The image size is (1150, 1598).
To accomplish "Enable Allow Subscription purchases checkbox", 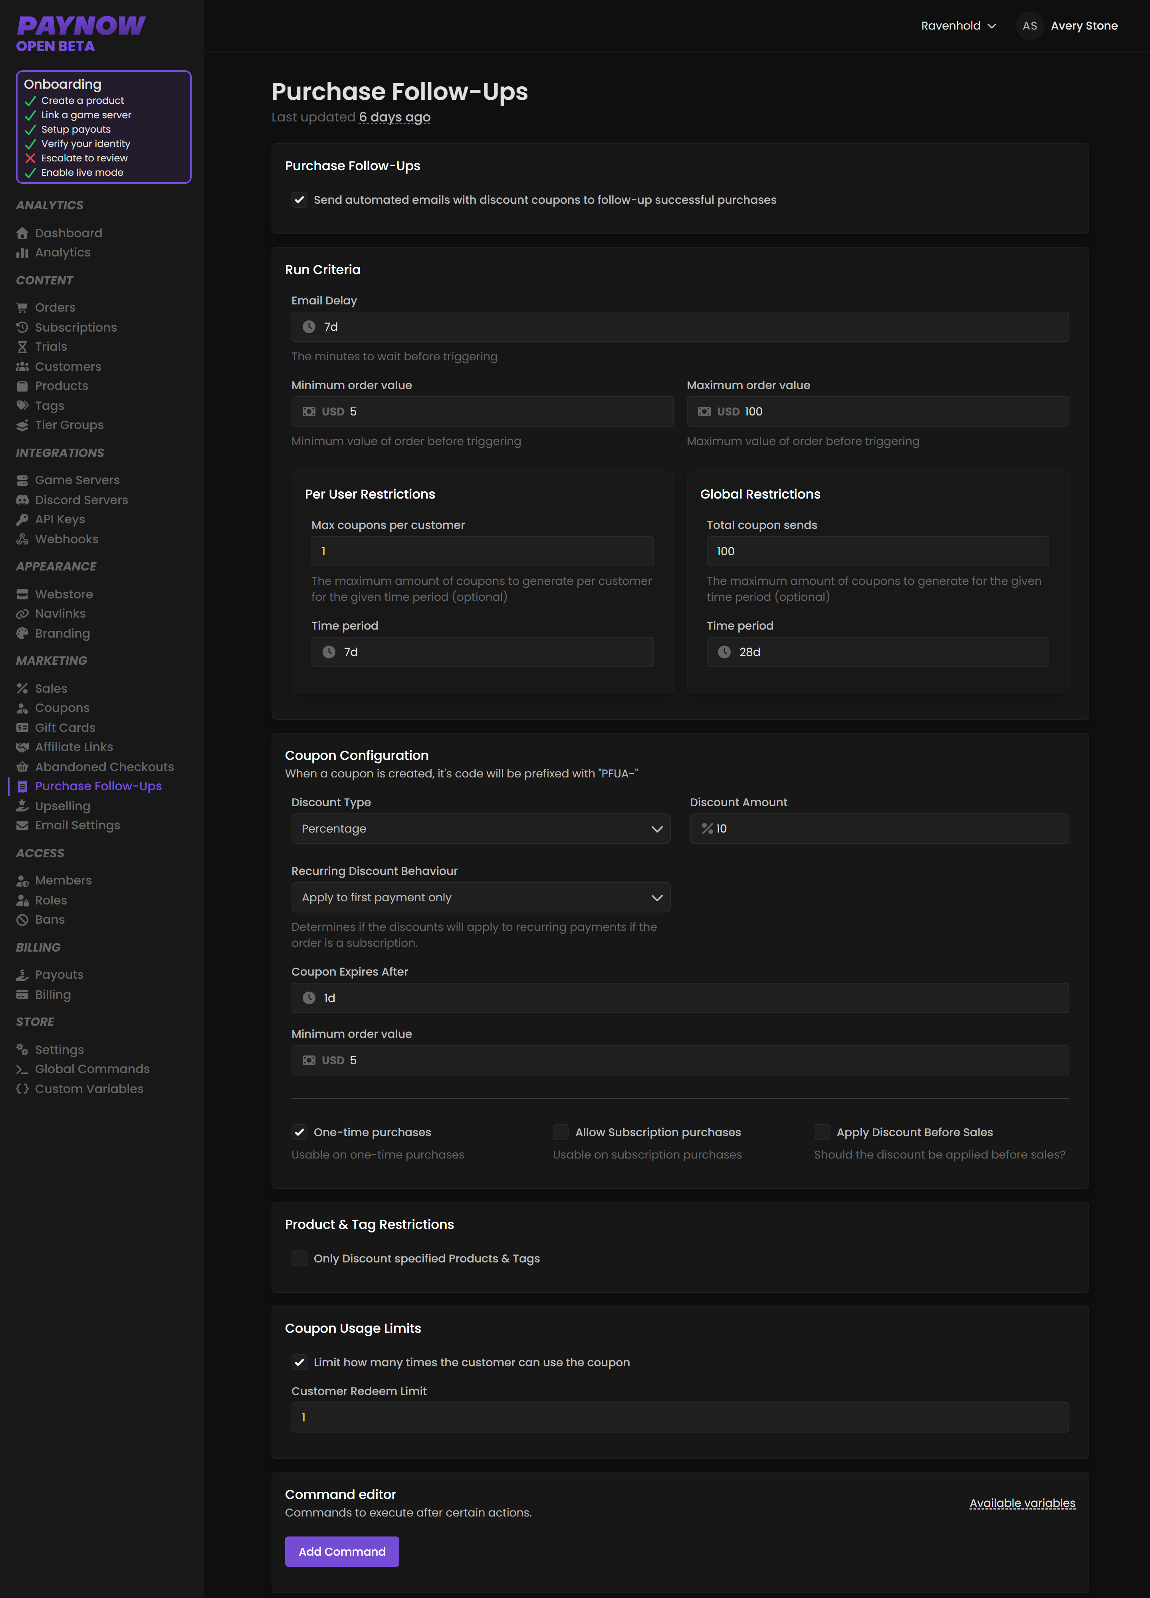I will coord(561,1132).
